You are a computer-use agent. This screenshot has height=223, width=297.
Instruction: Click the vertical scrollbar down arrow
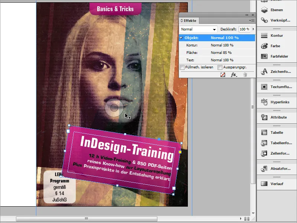tap(253, 213)
